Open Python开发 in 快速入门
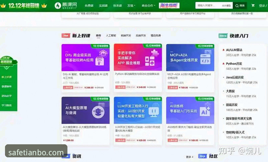The width and height of the screenshot is (268, 162). [x=234, y=64]
